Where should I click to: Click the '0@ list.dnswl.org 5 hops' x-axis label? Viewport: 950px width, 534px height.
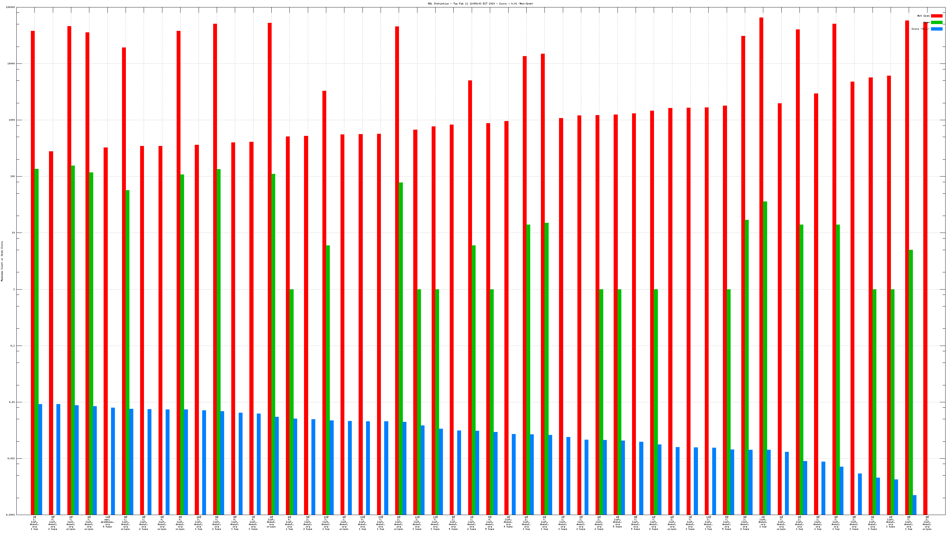point(617,522)
